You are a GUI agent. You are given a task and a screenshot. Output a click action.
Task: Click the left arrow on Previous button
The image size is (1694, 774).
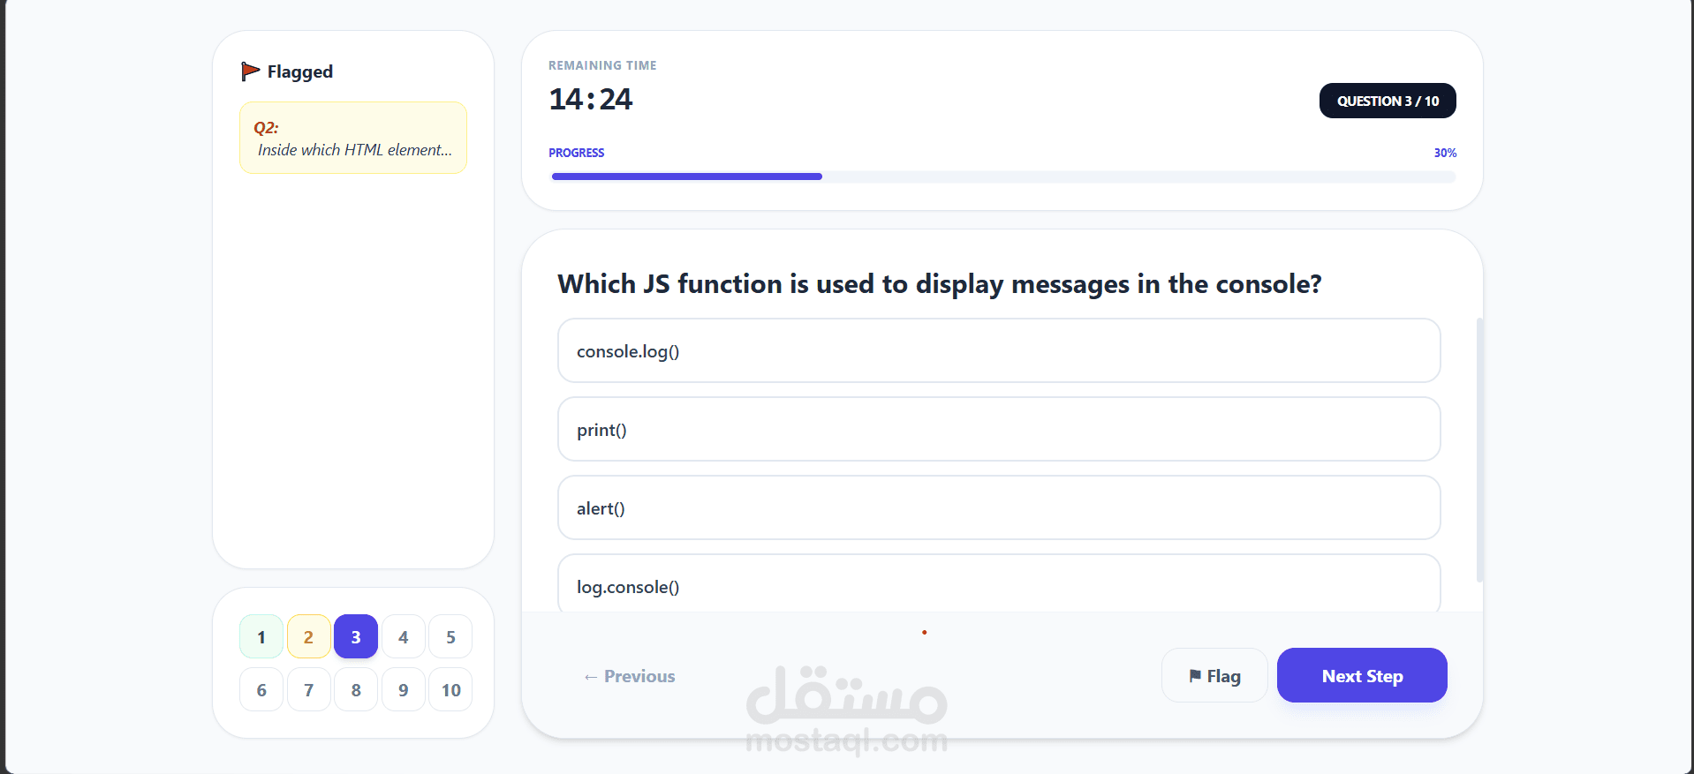tap(591, 676)
